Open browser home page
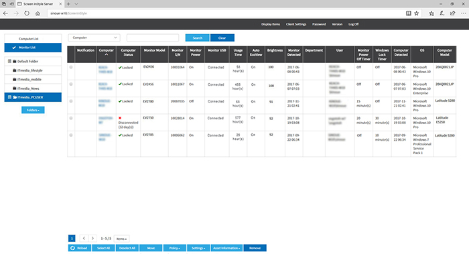Viewport: 469px width, 254px height. click(38, 13)
